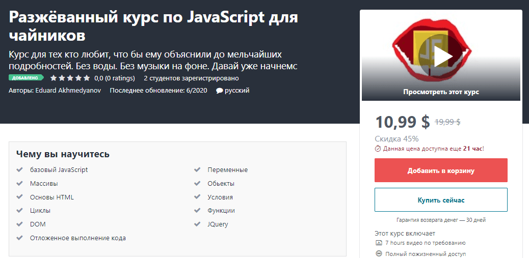Click the green 'Добавлено' badge
This screenshot has width=529, height=258.
pyautogui.click(x=26, y=78)
